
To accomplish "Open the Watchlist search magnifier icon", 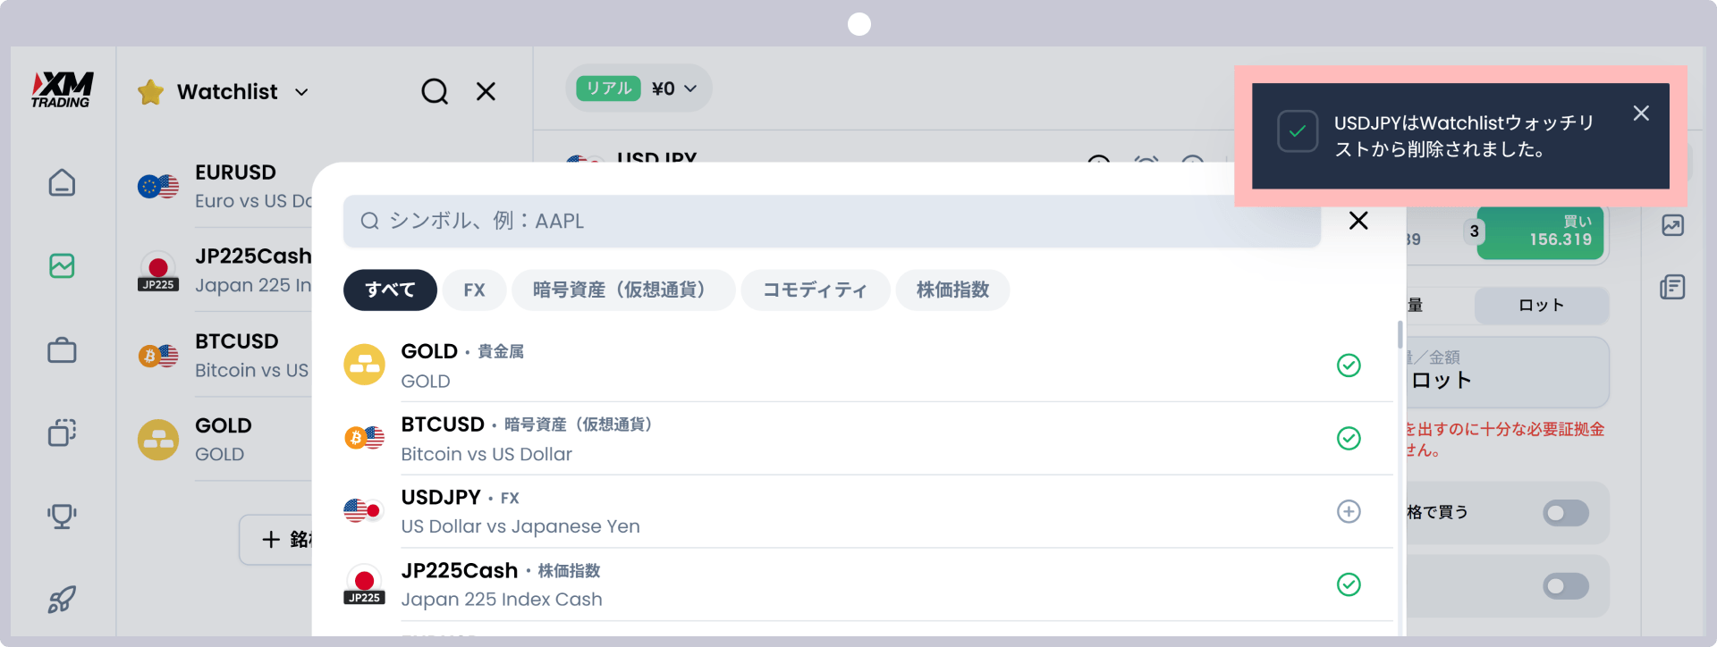I will [x=435, y=91].
